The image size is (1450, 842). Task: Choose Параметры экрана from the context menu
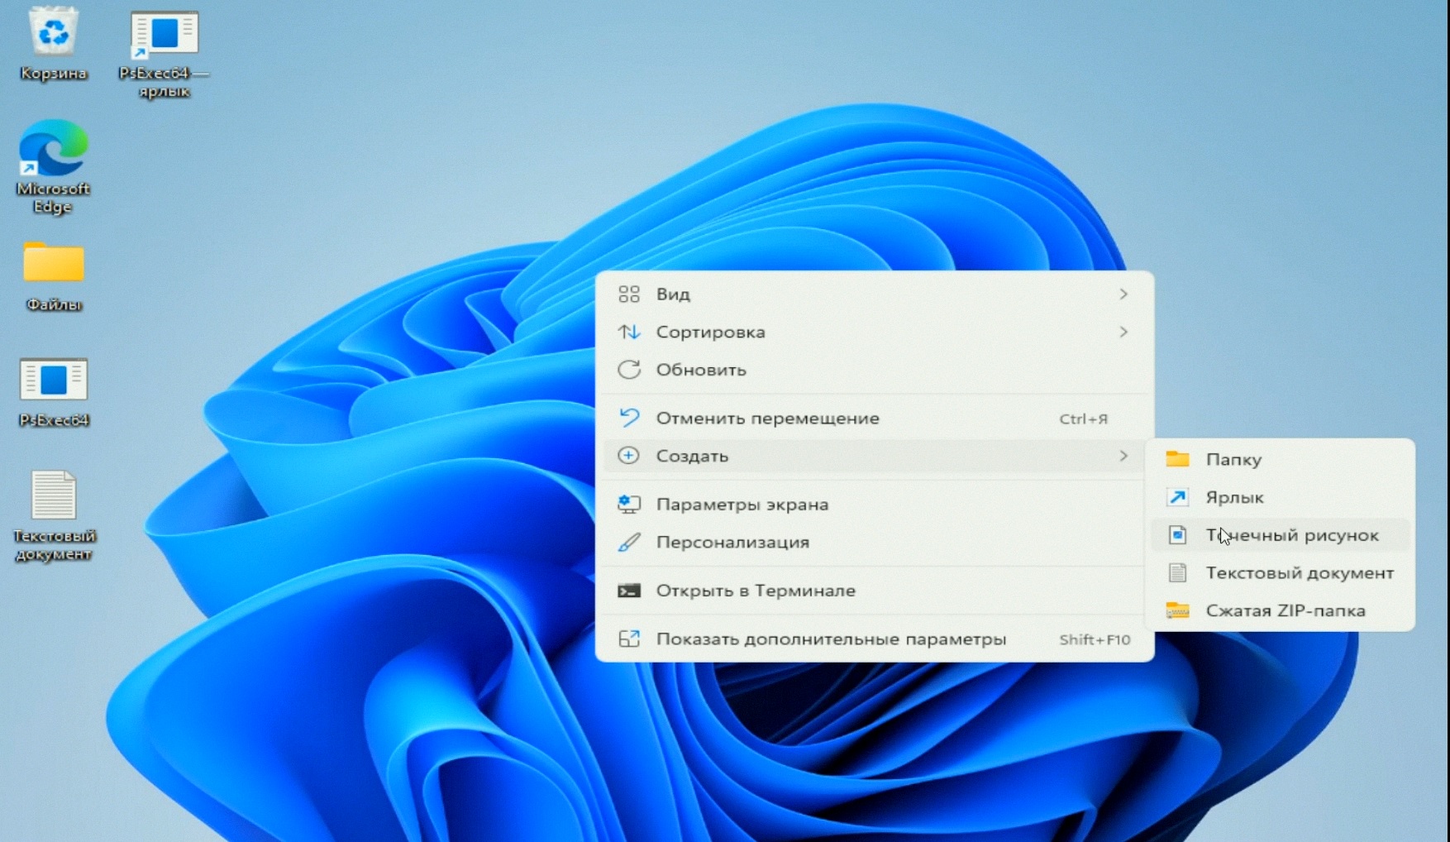[742, 504]
